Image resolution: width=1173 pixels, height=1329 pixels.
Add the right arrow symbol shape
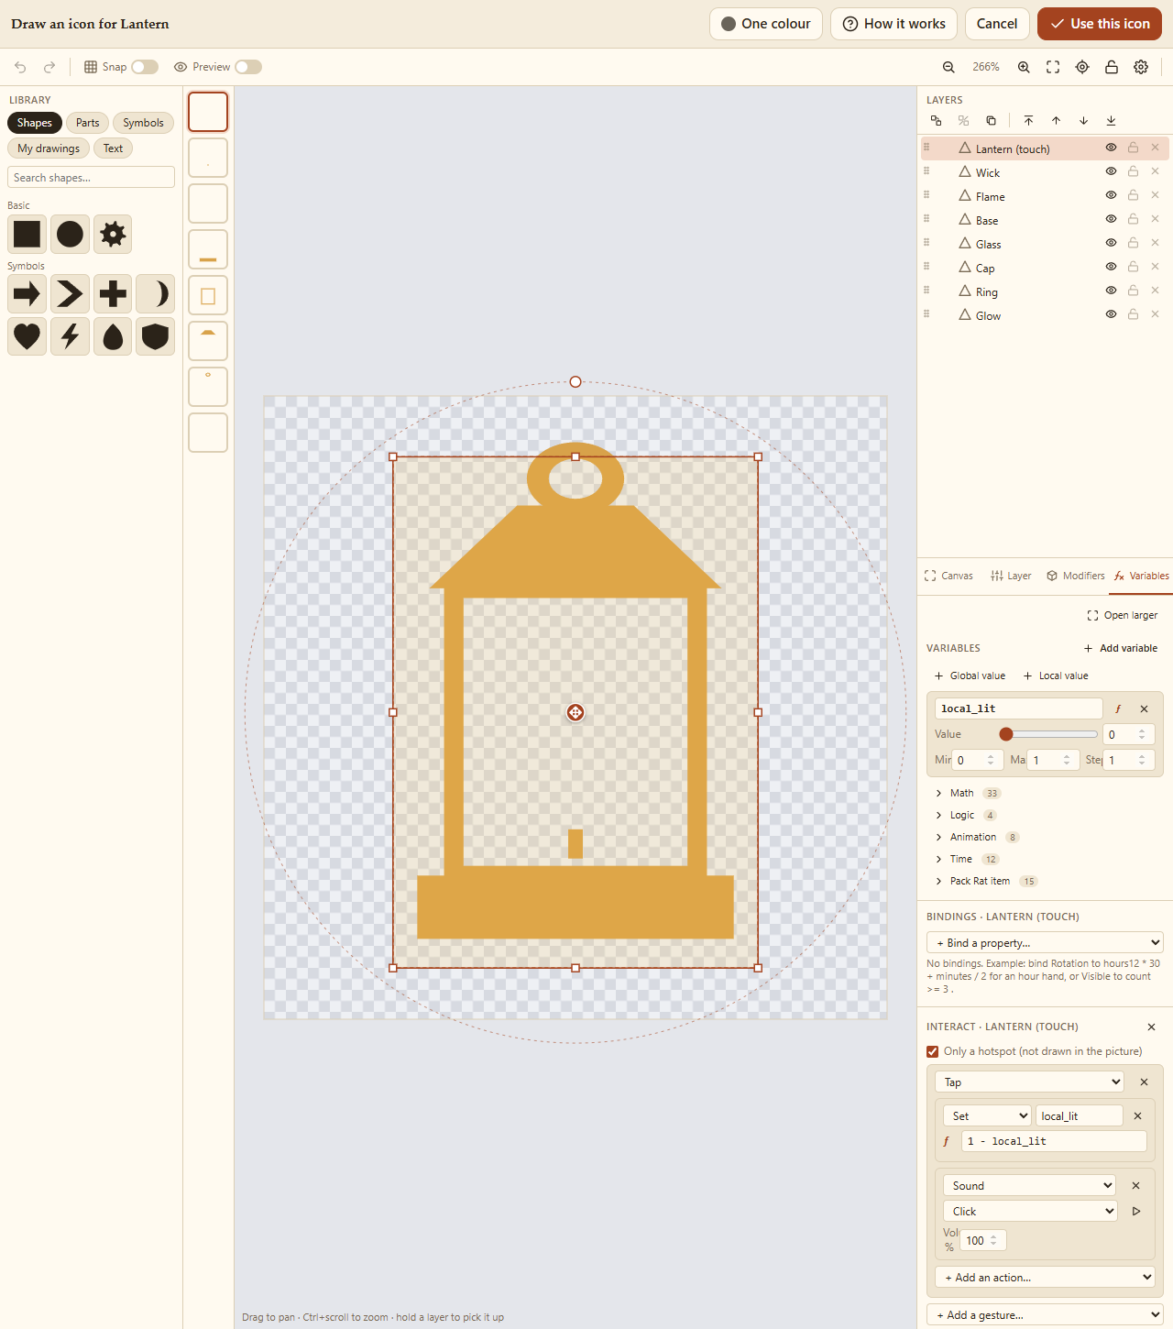click(27, 293)
